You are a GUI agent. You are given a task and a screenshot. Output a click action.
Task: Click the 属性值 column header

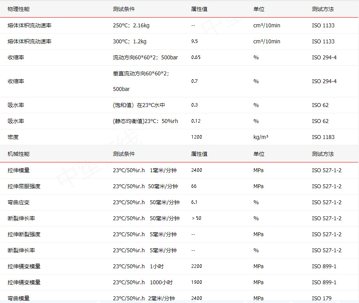199,9
